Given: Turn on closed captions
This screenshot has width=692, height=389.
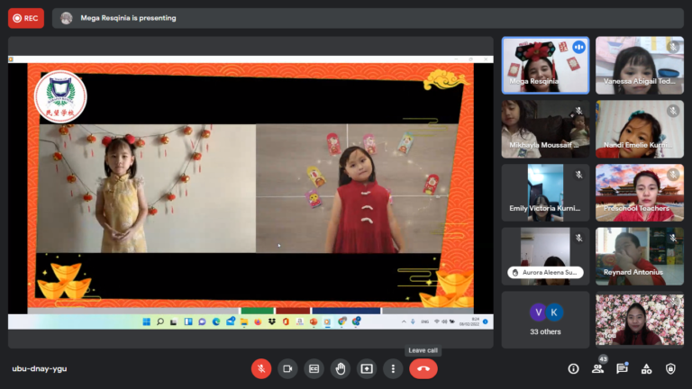Looking at the screenshot, I should (314, 368).
